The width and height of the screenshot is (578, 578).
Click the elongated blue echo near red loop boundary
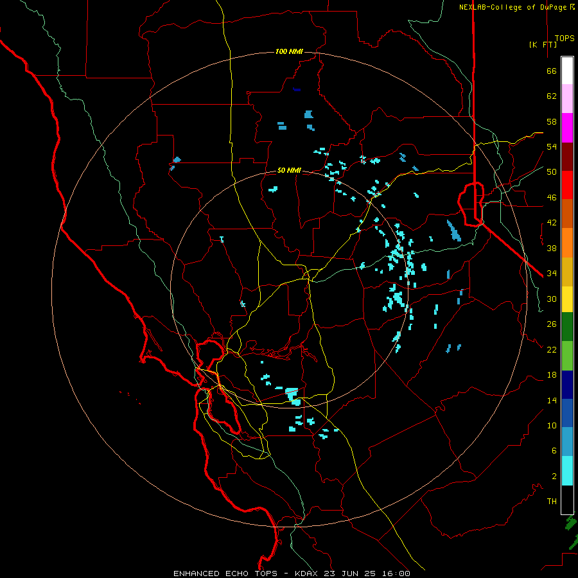454,231
